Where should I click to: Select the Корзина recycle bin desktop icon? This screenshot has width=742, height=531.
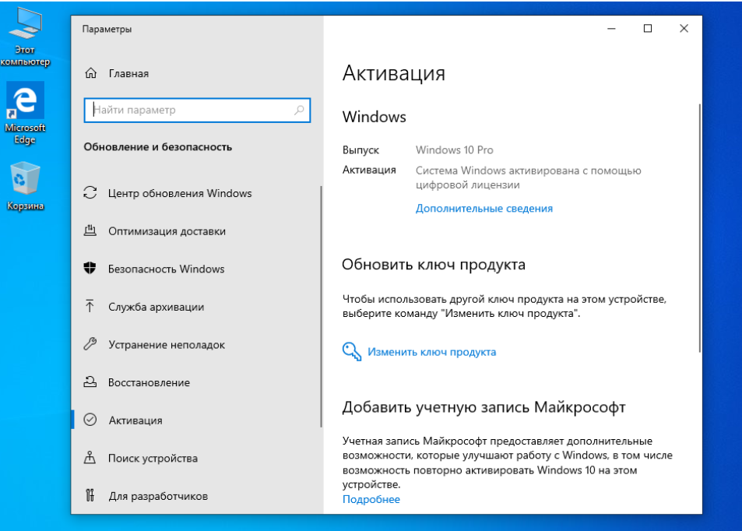(x=25, y=187)
